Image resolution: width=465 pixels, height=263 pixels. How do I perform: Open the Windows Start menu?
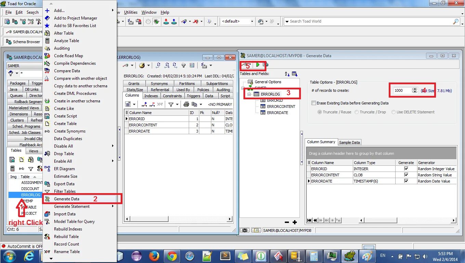tap(9, 256)
